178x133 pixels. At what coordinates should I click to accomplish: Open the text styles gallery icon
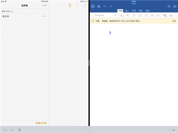[x=171, y=15]
